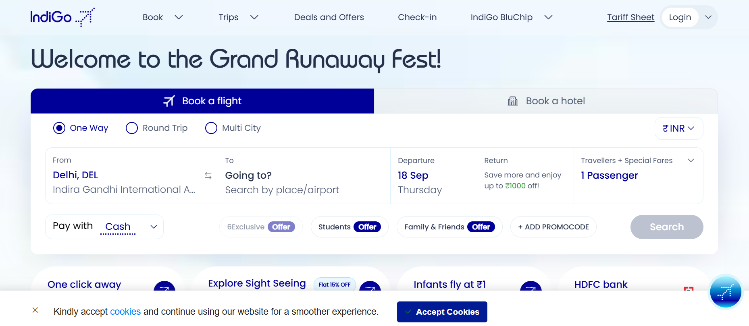This screenshot has height=326, width=749.
Task: Swap the From and To airports
Action: pyautogui.click(x=208, y=175)
